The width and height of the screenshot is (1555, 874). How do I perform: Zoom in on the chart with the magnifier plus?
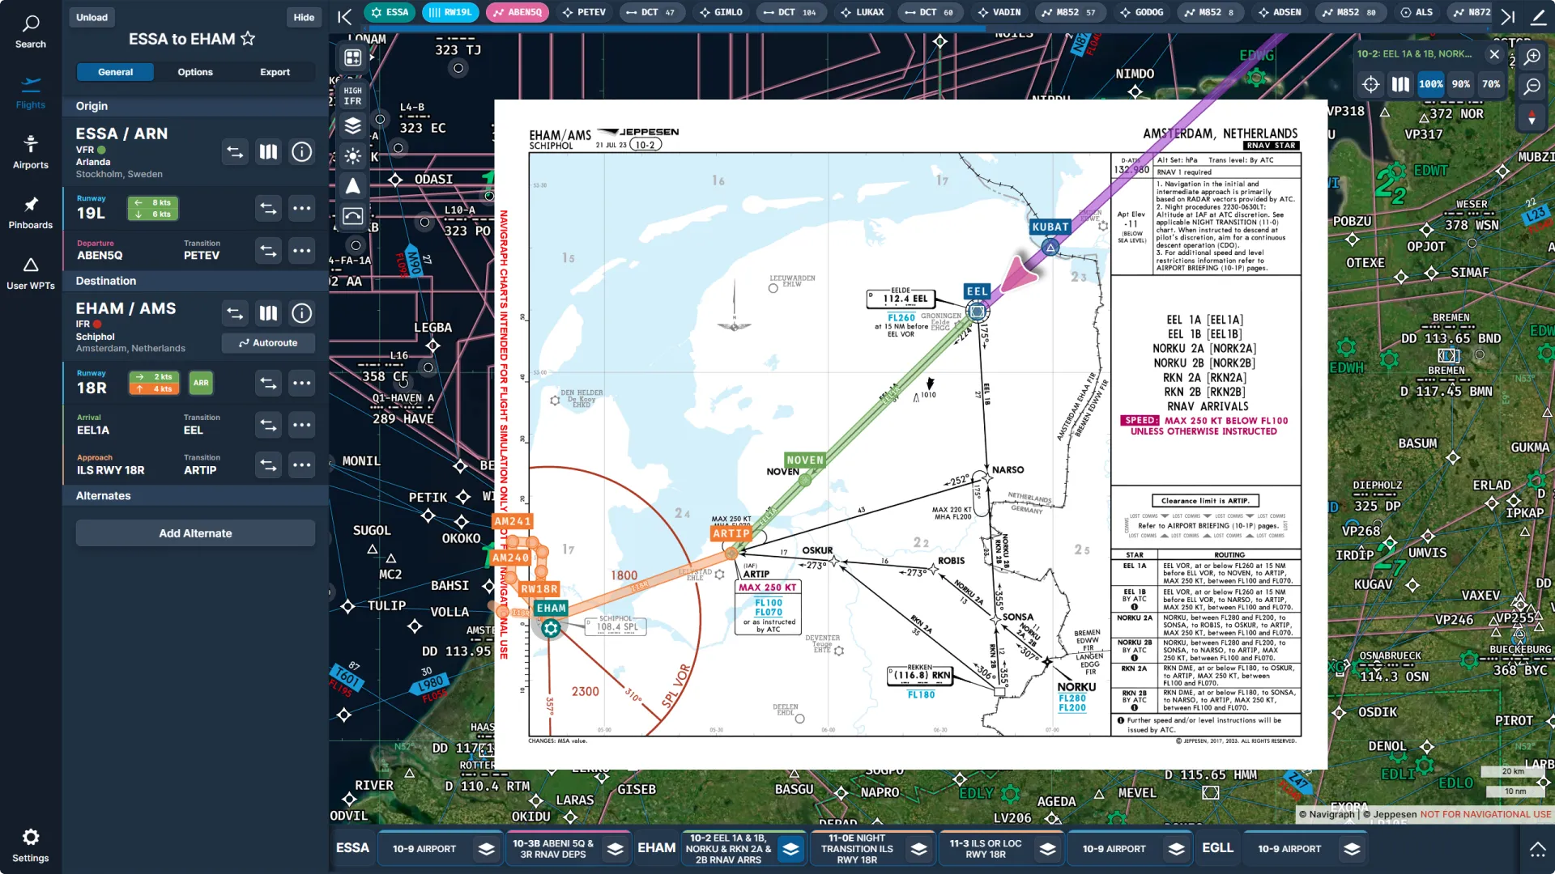[1532, 57]
